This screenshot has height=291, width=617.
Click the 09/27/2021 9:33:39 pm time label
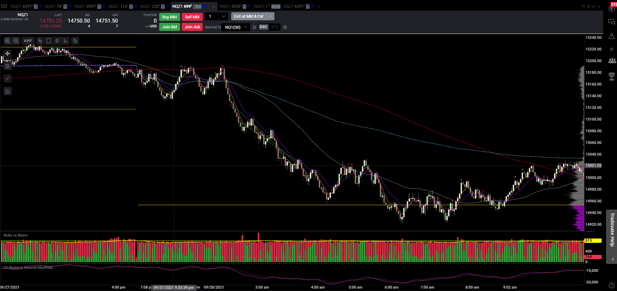pyautogui.click(x=174, y=287)
